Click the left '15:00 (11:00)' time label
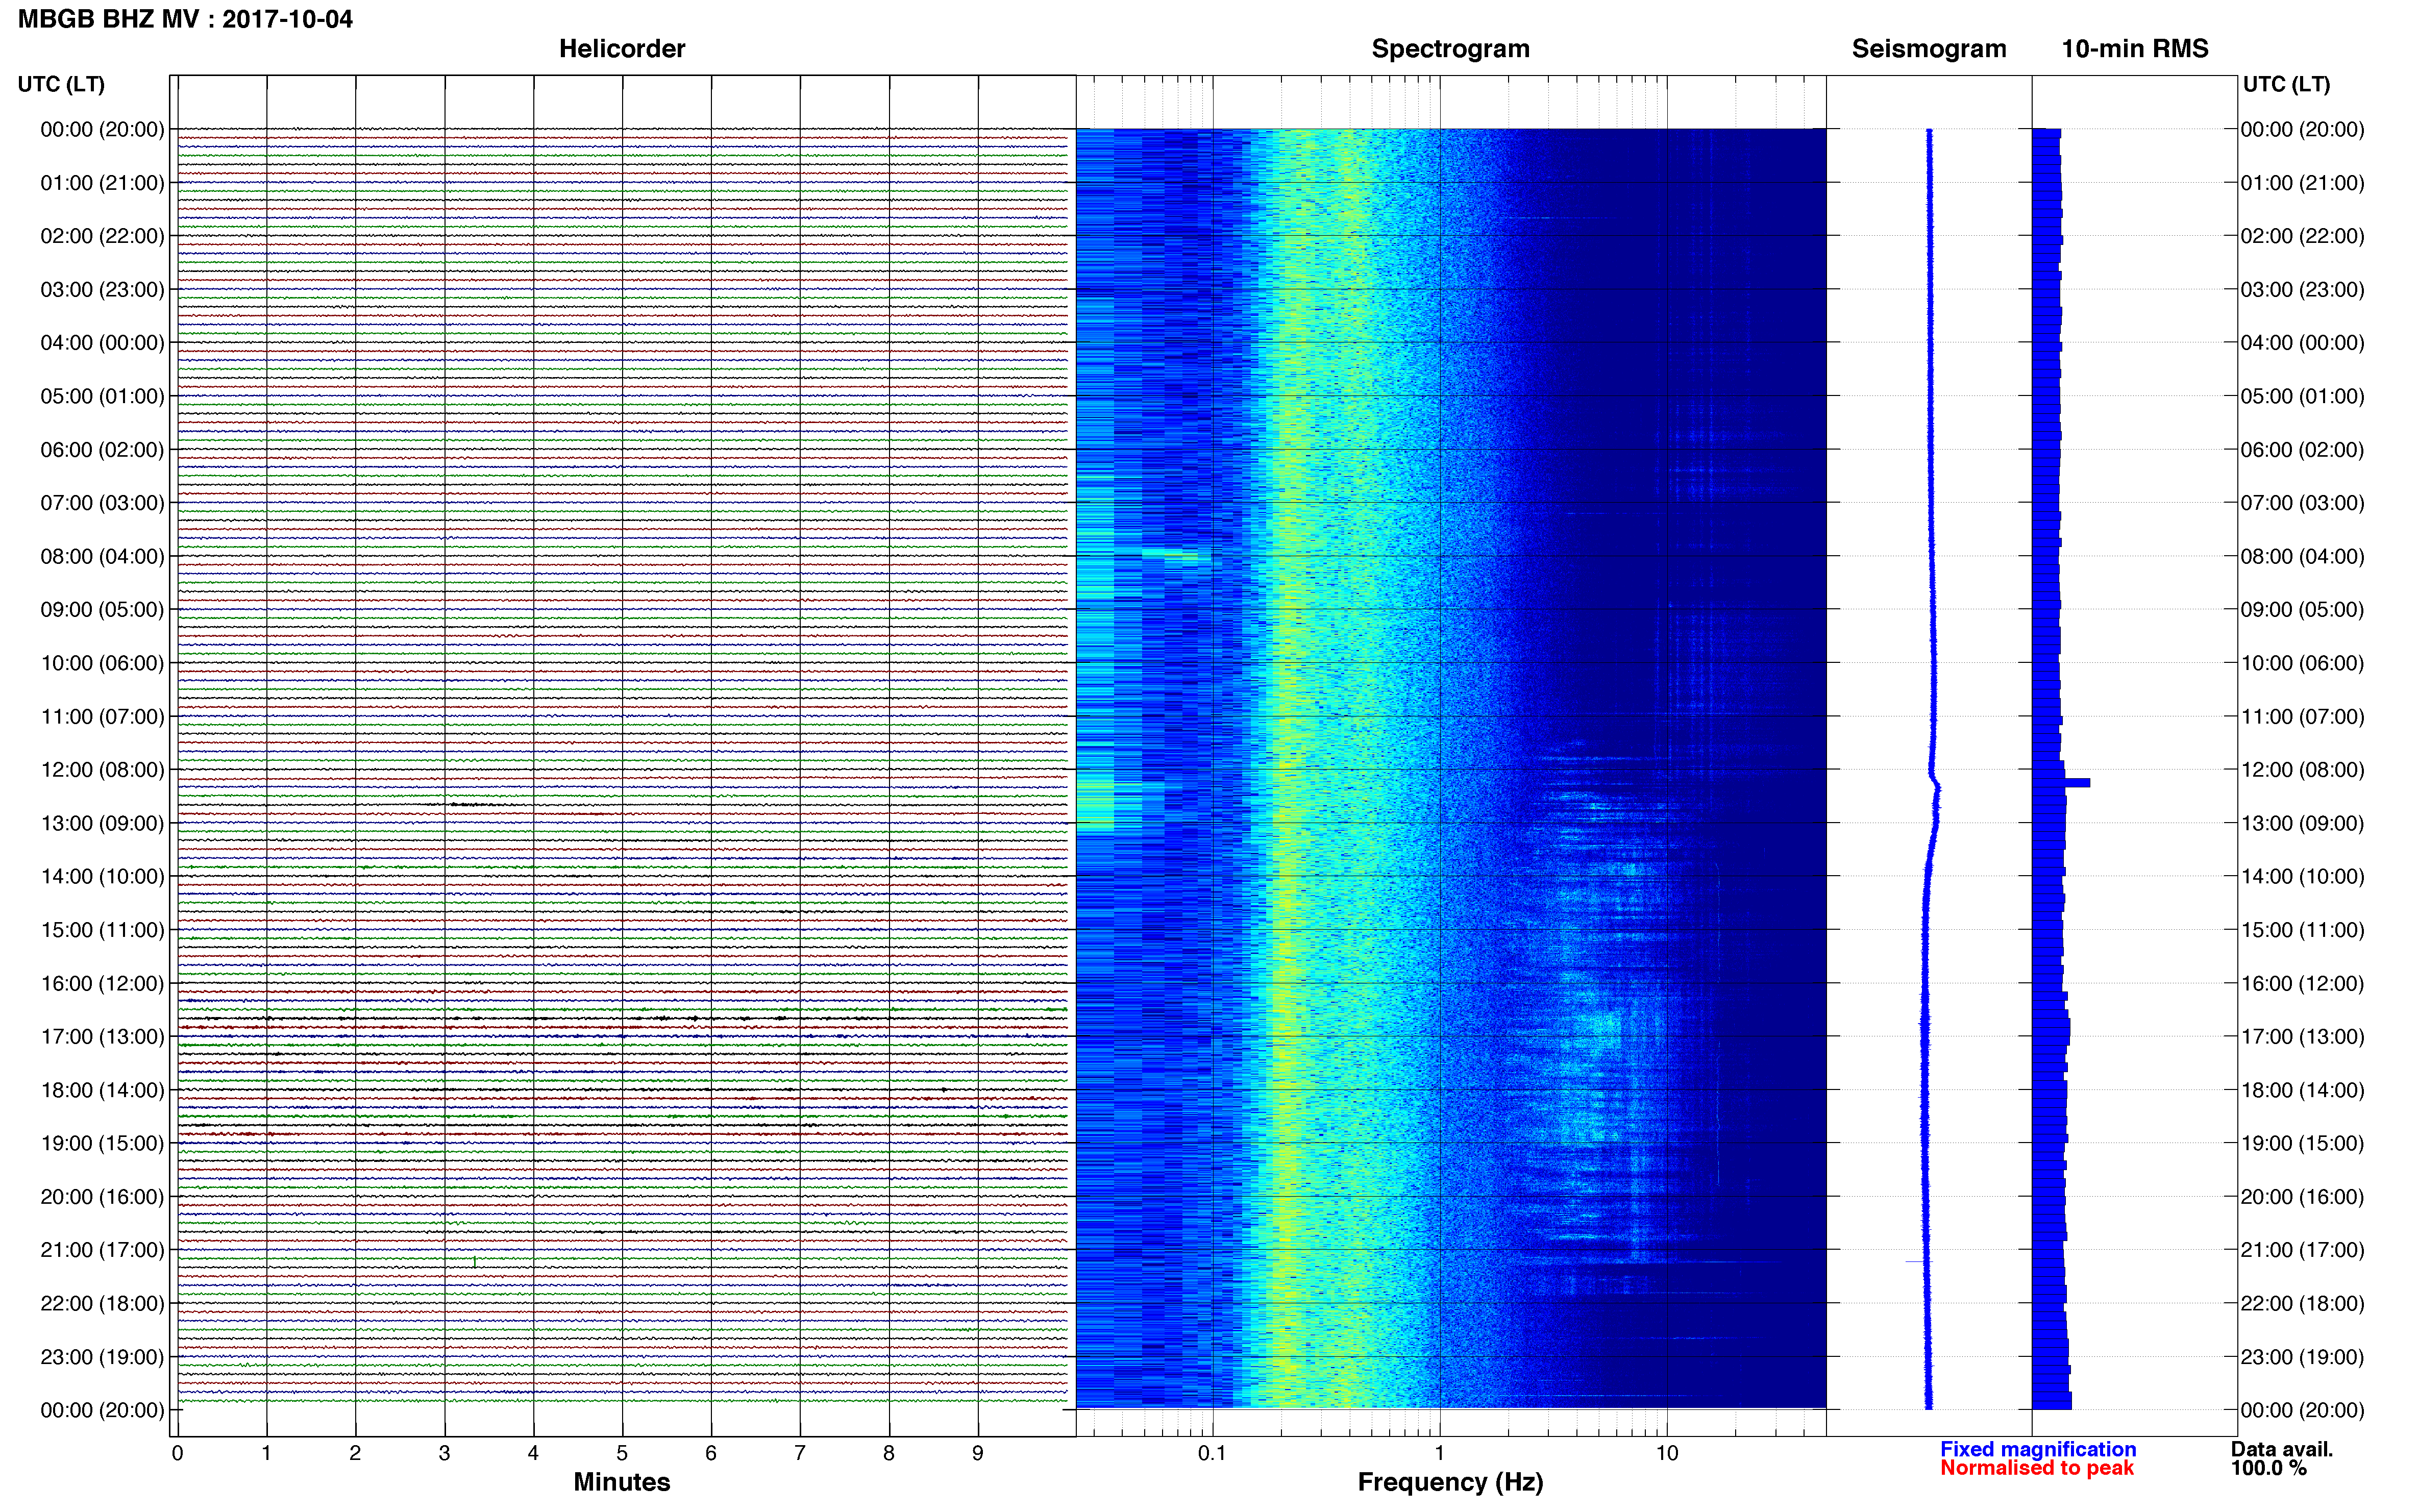Viewport: 2419px width, 1512px height. tap(102, 930)
